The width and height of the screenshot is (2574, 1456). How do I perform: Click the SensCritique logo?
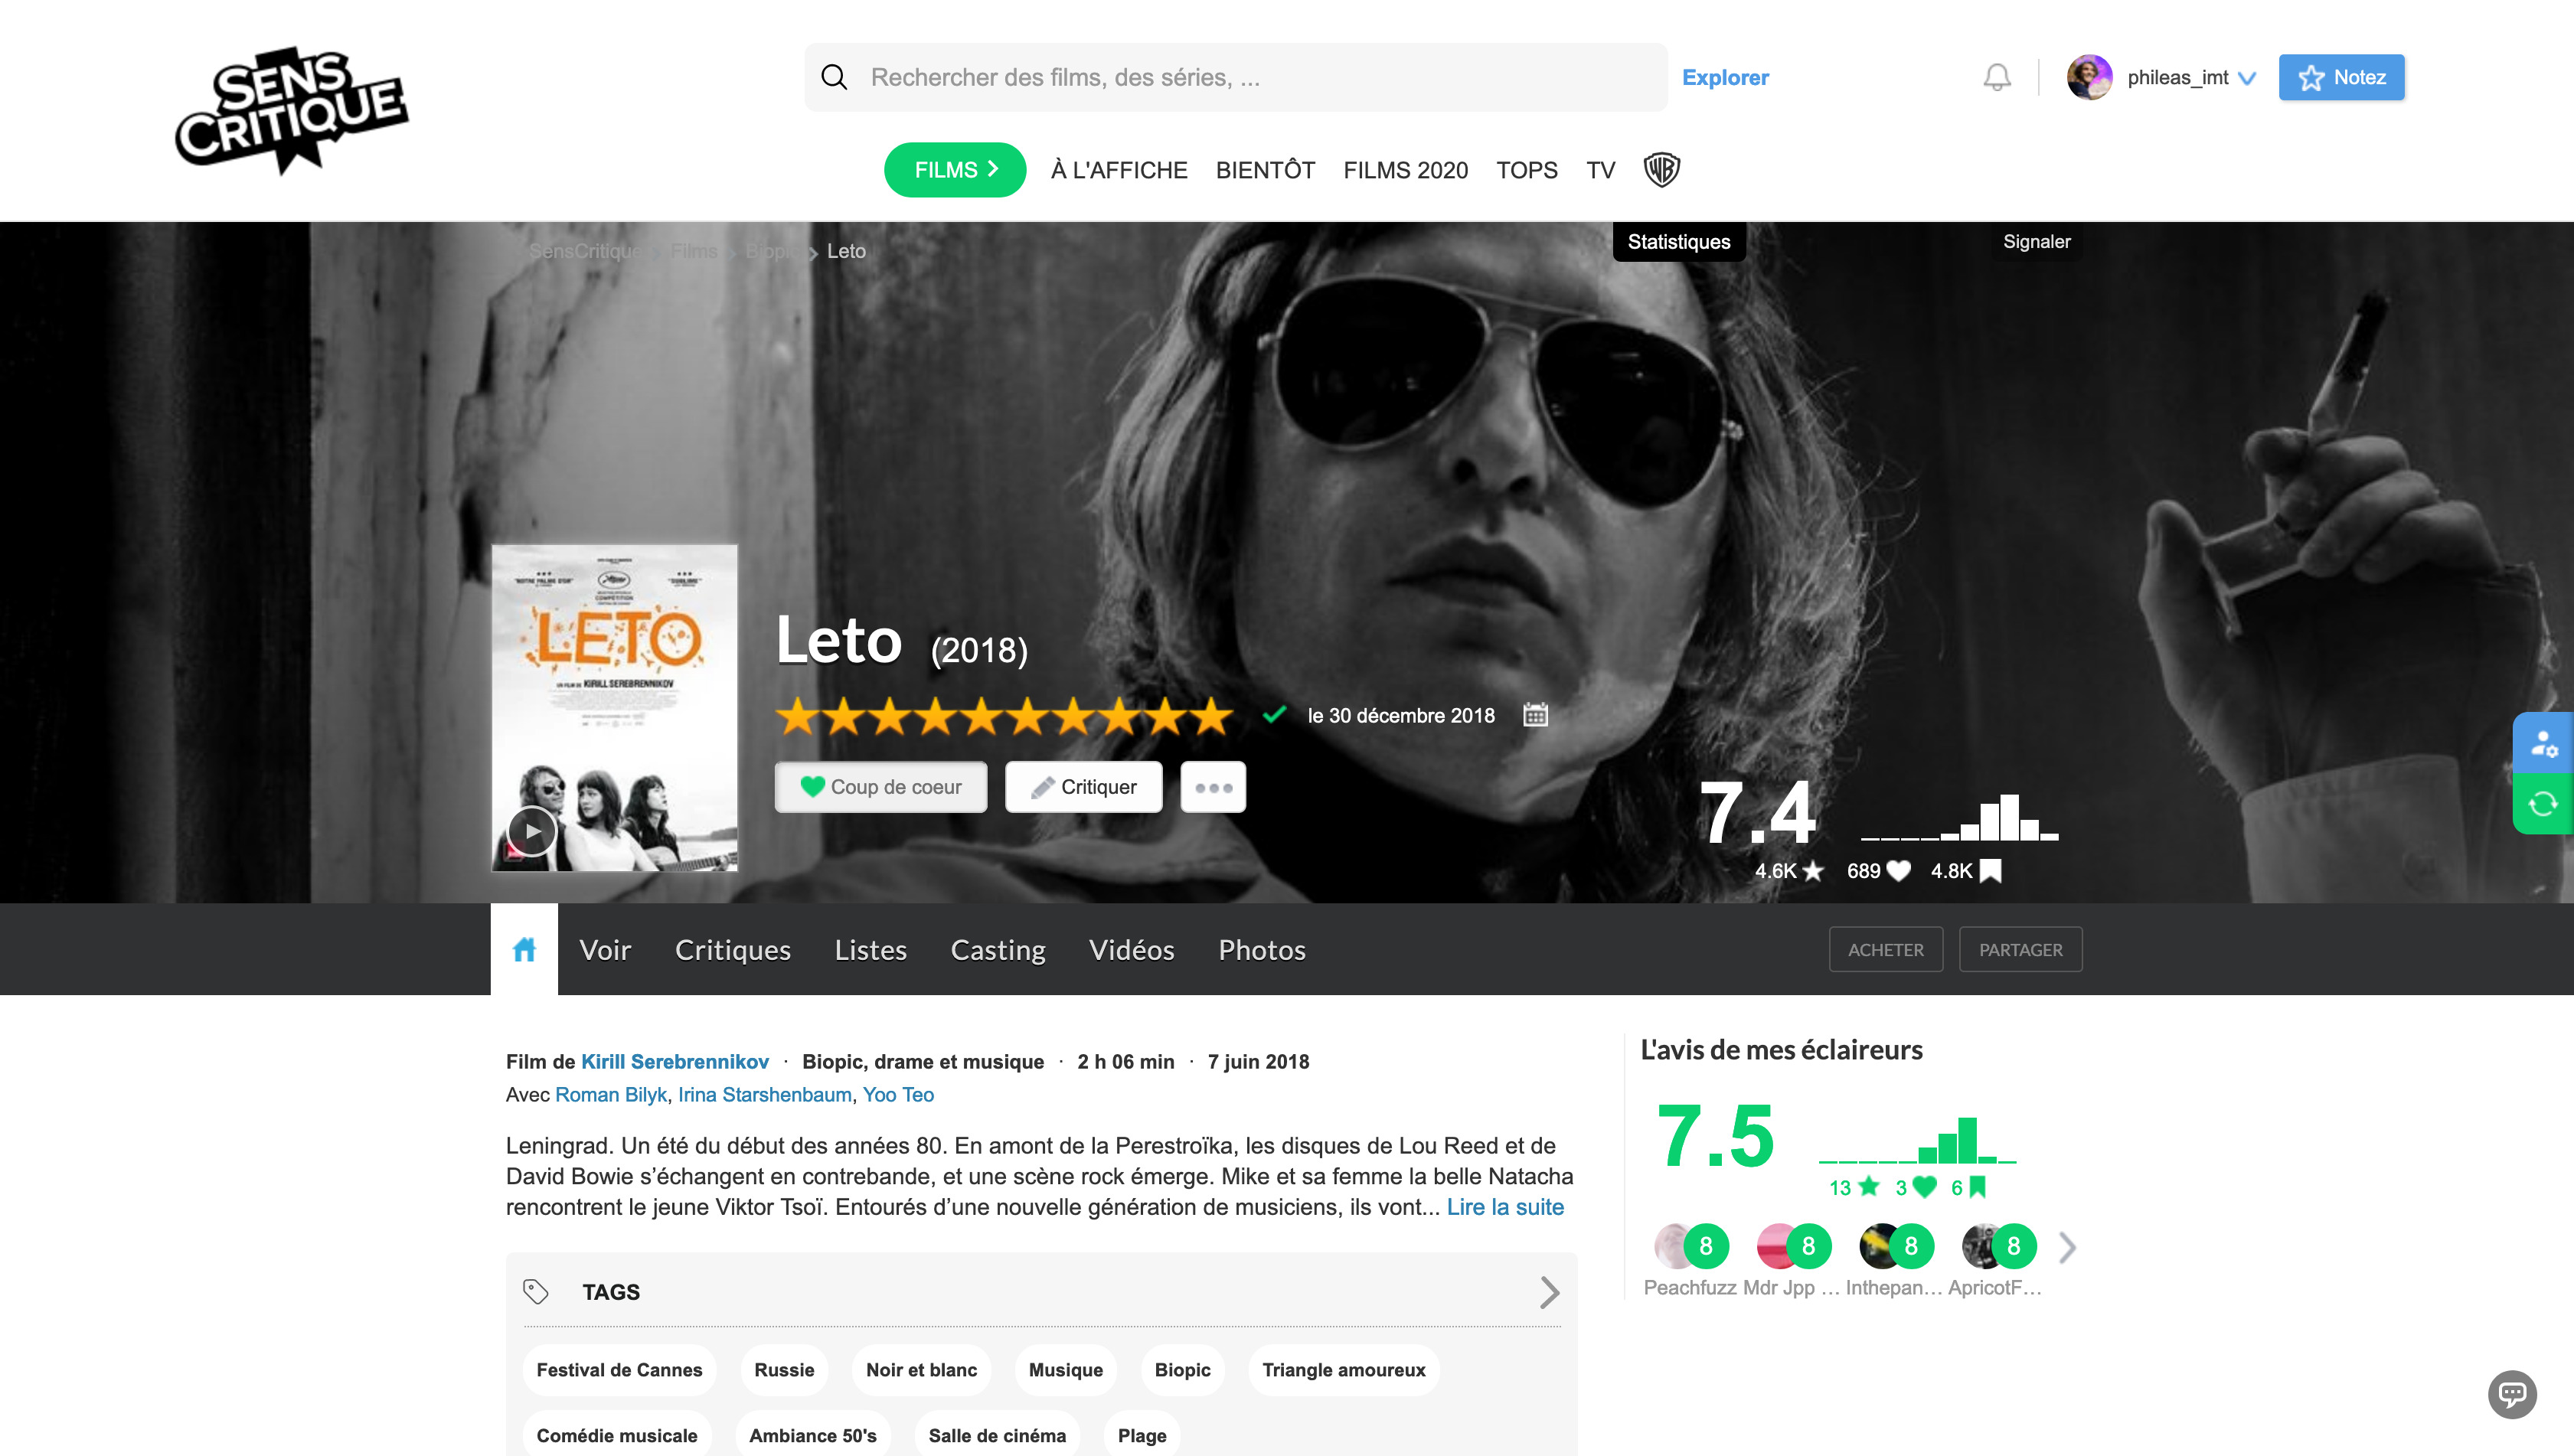291,108
